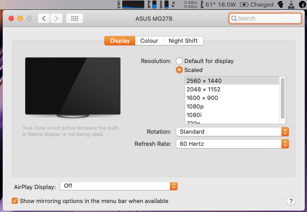Image resolution: width=307 pixels, height=212 pixels.
Task: Choose 1600 × 900 resolution
Action: click(232, 98)
